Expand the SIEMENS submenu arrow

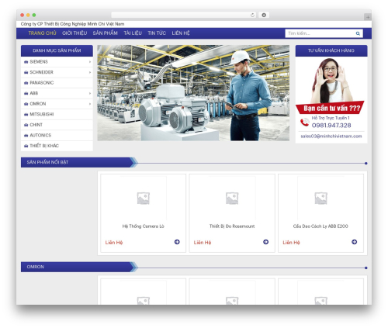pos(90,62)
